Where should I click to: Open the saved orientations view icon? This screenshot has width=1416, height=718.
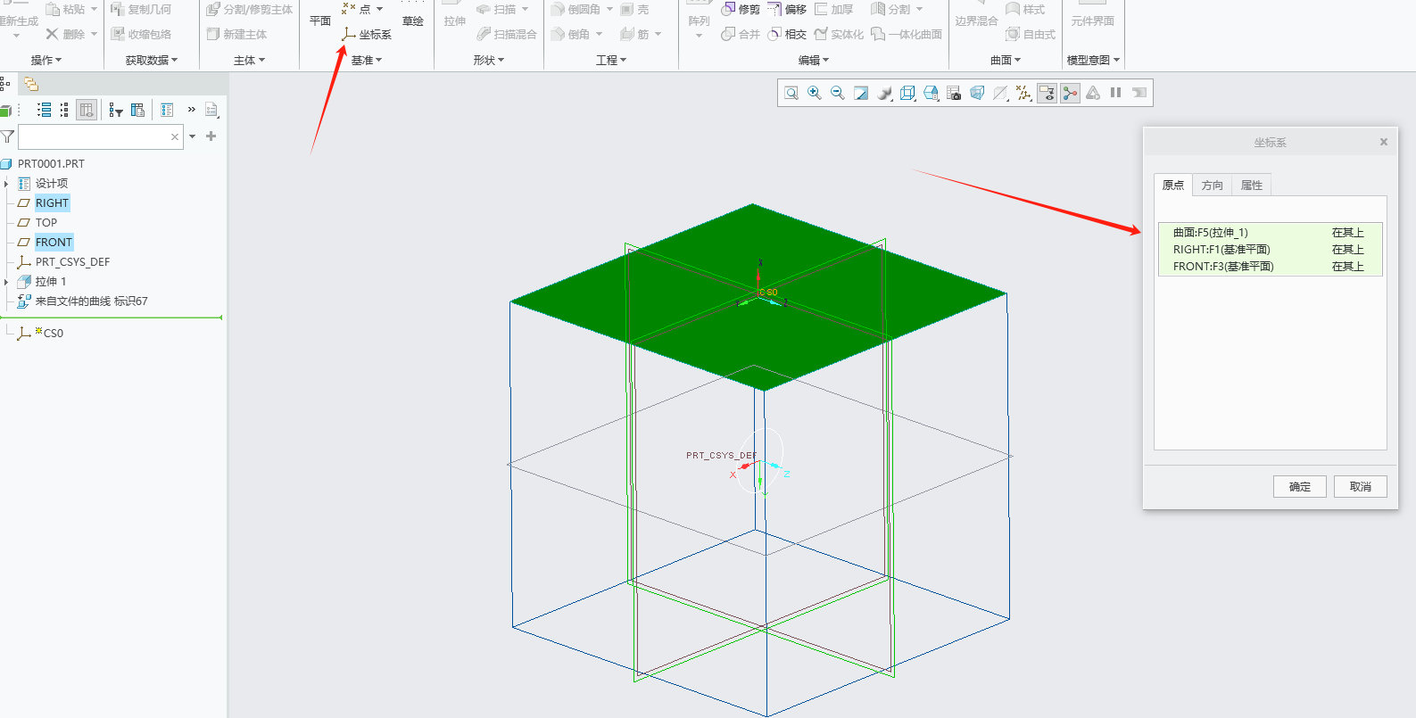tap(931, 93)
